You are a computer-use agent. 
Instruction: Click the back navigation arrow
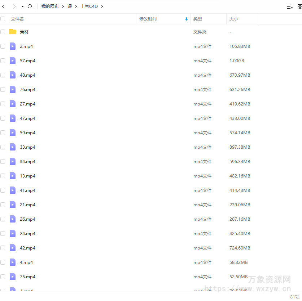click(4, 6)
